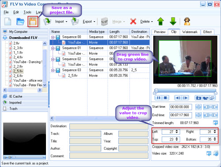Click the Merge toolbar icon

pyautogui.click(x=104, y=22)
